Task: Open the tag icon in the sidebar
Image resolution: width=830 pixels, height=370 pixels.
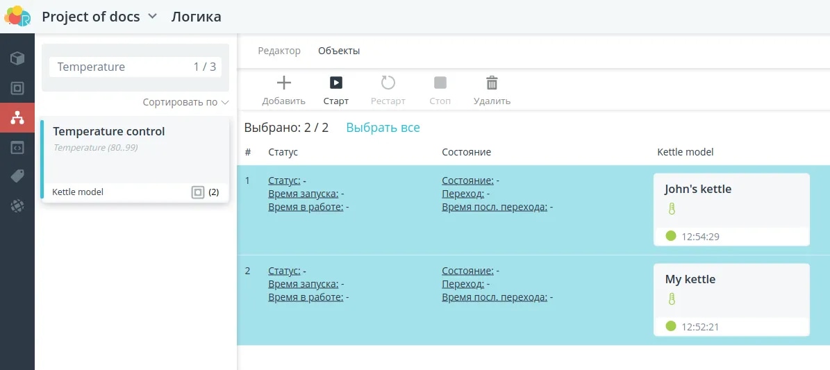Action: (x=17, y=176)
